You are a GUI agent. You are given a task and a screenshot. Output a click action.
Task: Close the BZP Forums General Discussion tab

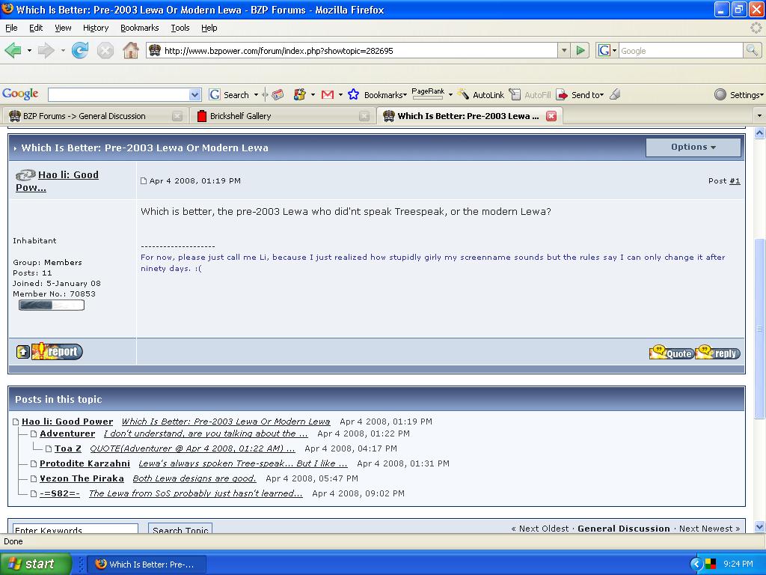pyautogui.click(x=177, y=116)
